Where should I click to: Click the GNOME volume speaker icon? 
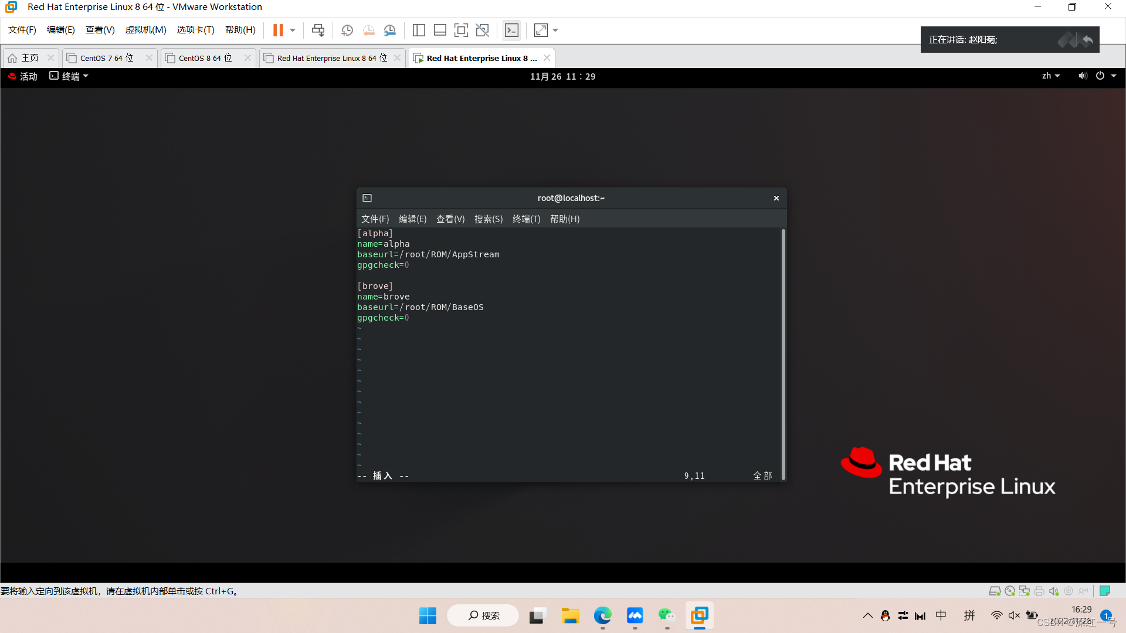(1083, 76)
